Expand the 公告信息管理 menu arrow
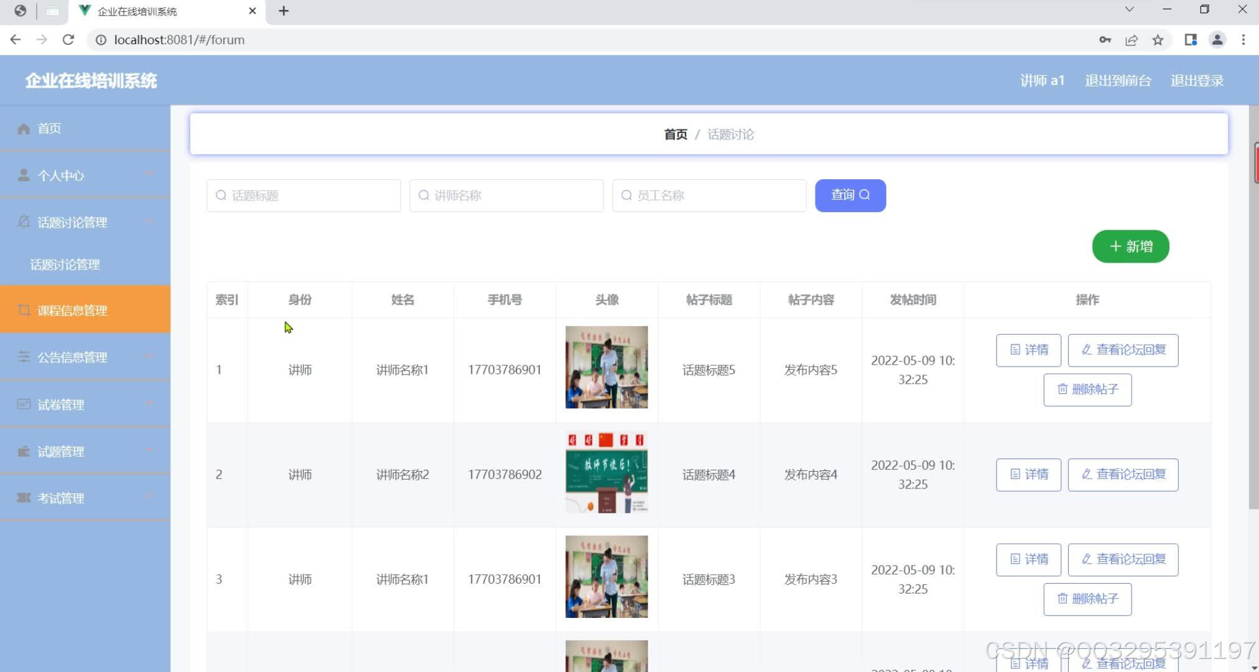The height and width of the screenshot is (672, 1259). [x=149, y=355]
